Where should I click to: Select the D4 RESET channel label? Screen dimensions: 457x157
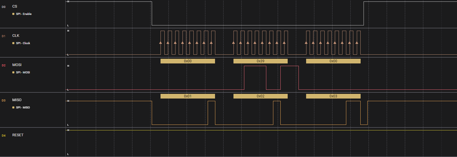click(18, 135)
